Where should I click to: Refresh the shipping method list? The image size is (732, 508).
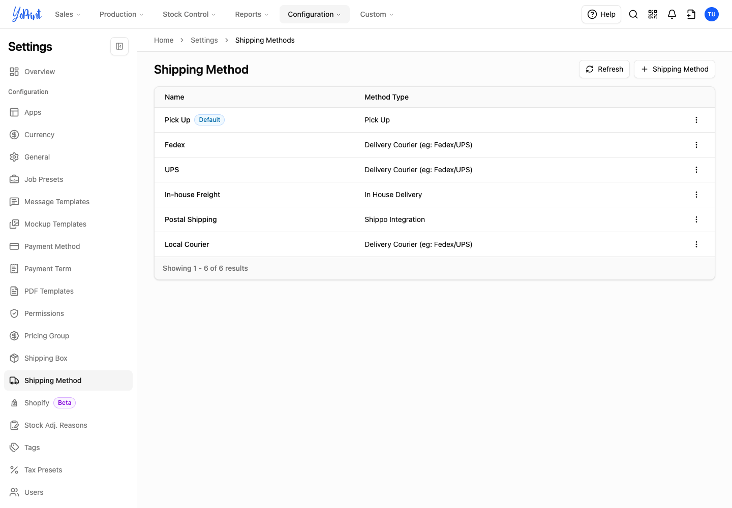(604, 69)
